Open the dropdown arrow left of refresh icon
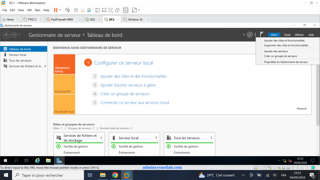320x180 pixels. (244, 35)
